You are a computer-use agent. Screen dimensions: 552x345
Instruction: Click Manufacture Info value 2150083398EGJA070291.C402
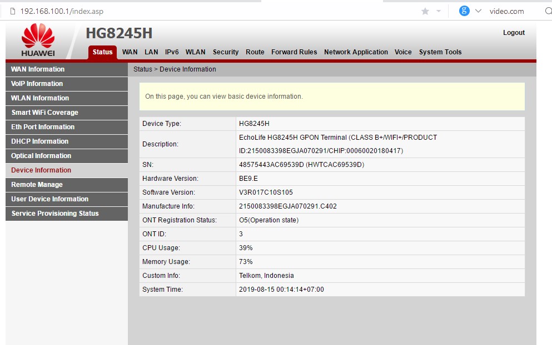[x=287, y=206]
